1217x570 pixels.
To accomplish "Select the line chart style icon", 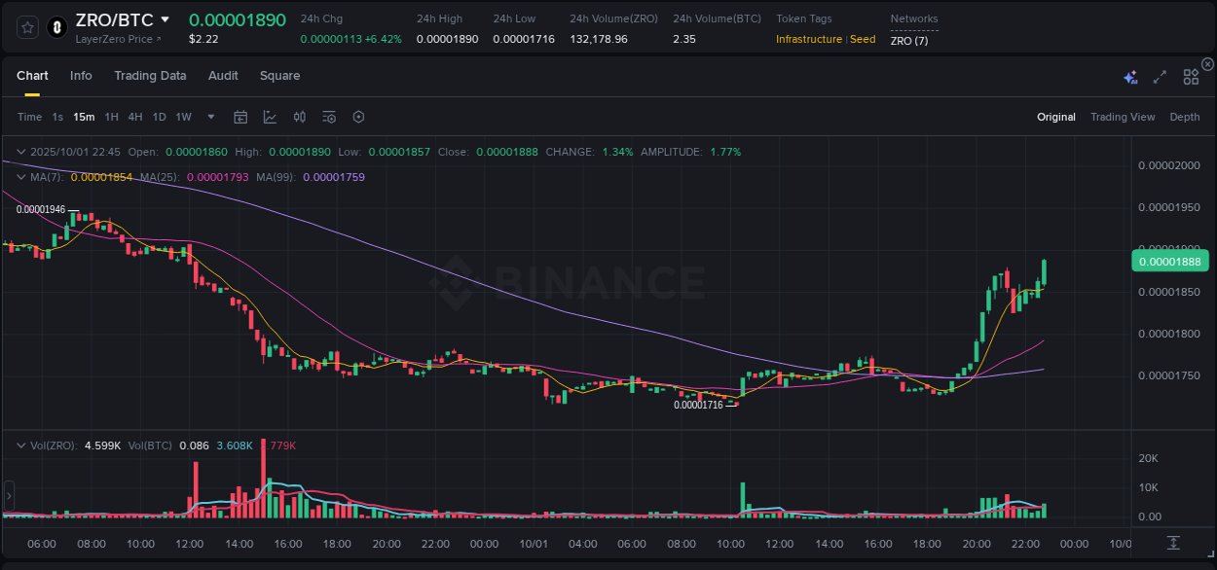I will [270, 117].
